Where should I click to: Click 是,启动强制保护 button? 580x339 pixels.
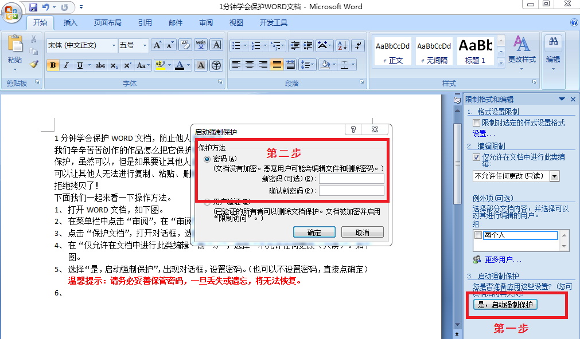coord(505,305)
